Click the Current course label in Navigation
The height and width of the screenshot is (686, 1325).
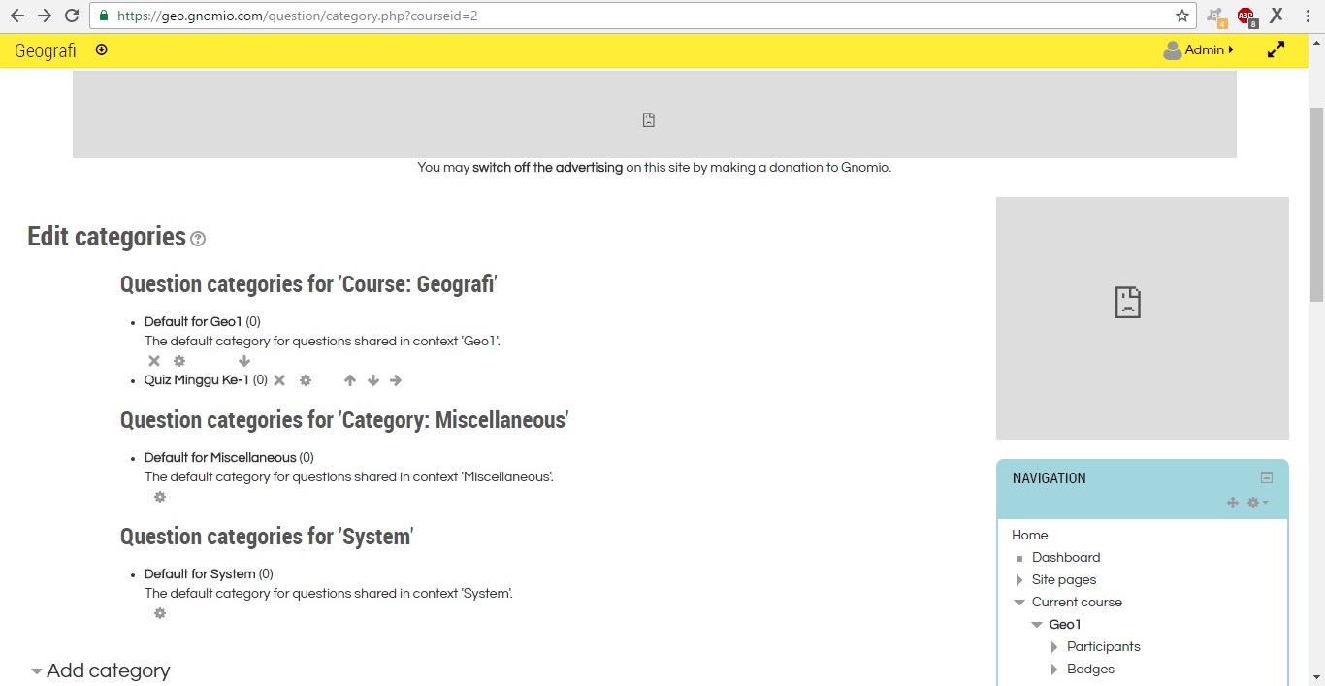pos(1077,602)
